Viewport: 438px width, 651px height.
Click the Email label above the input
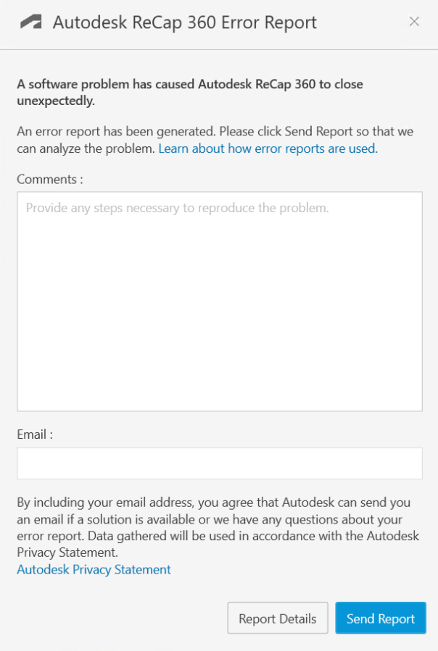point(32,434)
